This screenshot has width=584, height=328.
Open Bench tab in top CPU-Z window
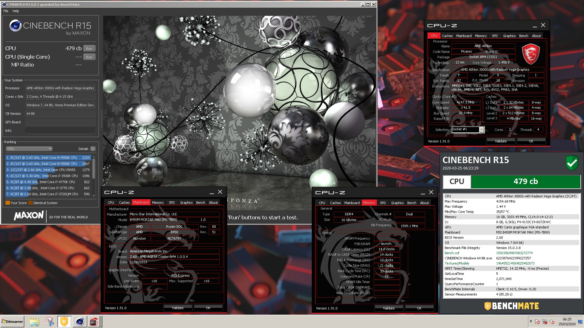coord(523,36)
